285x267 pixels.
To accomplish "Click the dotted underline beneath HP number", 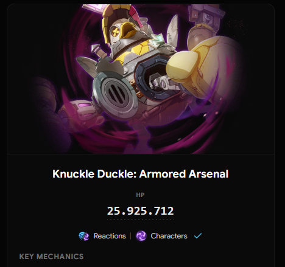I will pos(140,219).
